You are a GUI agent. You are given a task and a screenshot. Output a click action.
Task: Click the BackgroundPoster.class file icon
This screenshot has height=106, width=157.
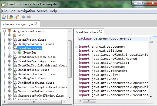15,44
